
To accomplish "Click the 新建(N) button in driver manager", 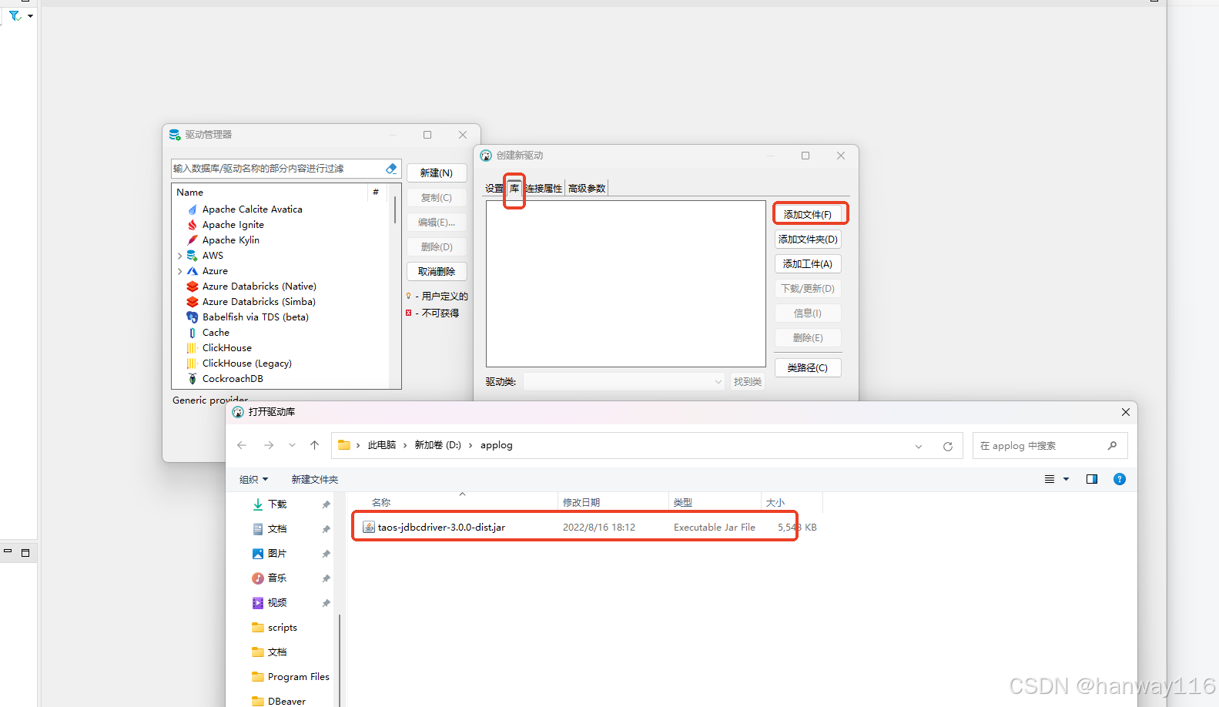I will click(437, 173).
